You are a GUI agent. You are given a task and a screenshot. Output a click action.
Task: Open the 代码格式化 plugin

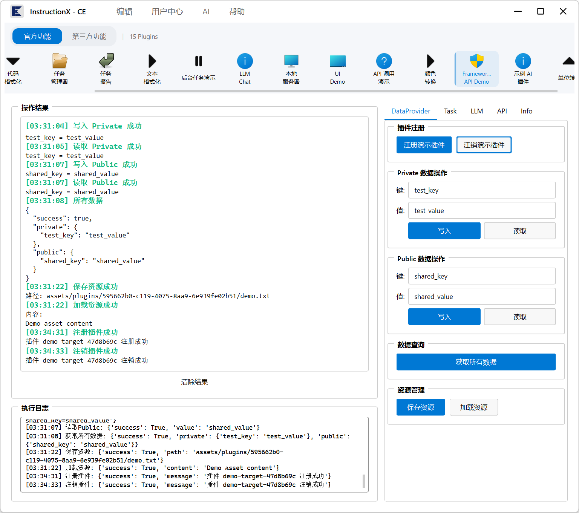[x=13, y=69]
